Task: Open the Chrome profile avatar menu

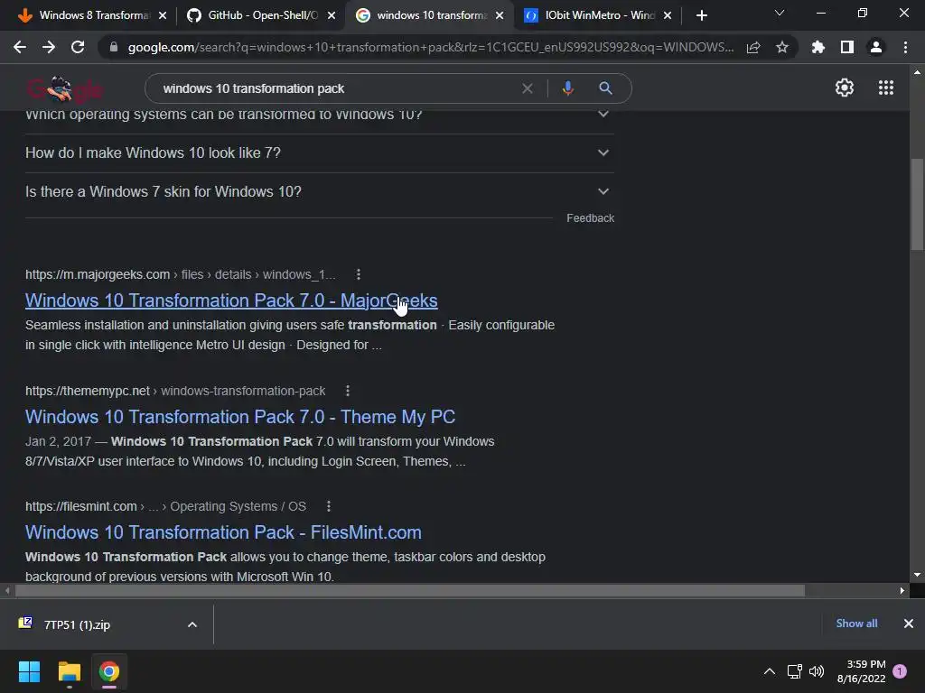Action: 876,47
